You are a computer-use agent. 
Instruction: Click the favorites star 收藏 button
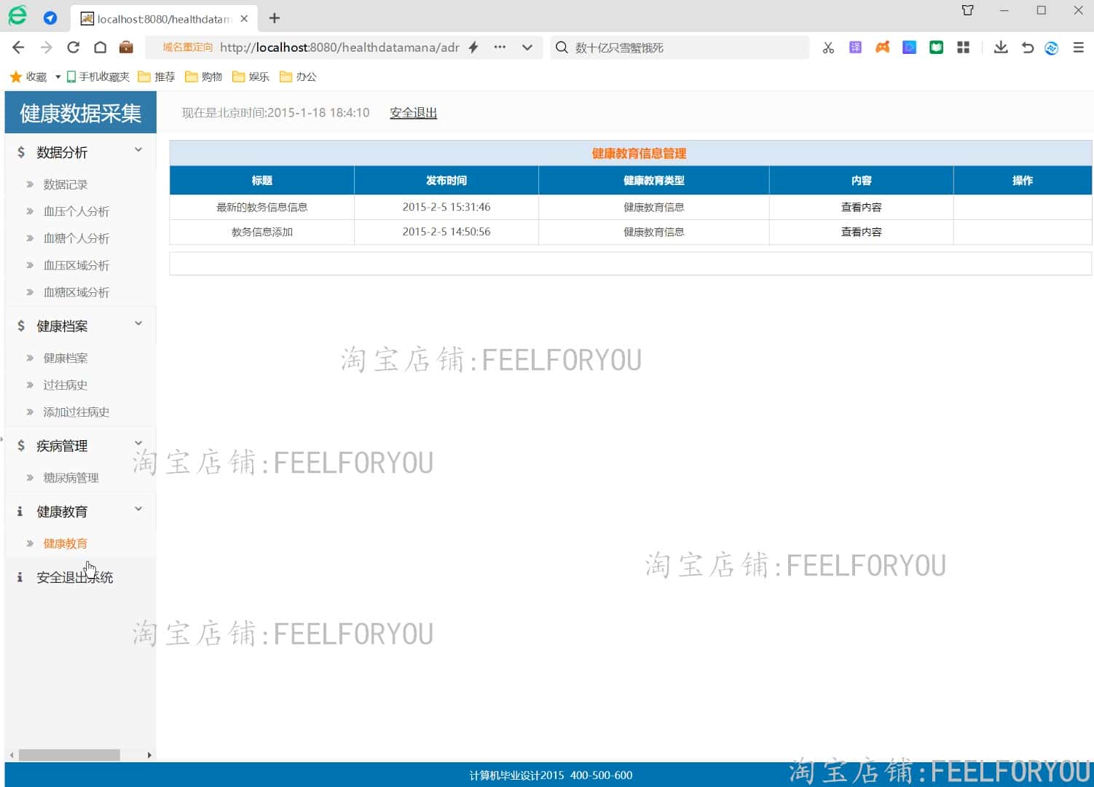[28, 77]
